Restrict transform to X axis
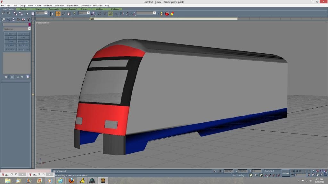 (x=99, y=13)
